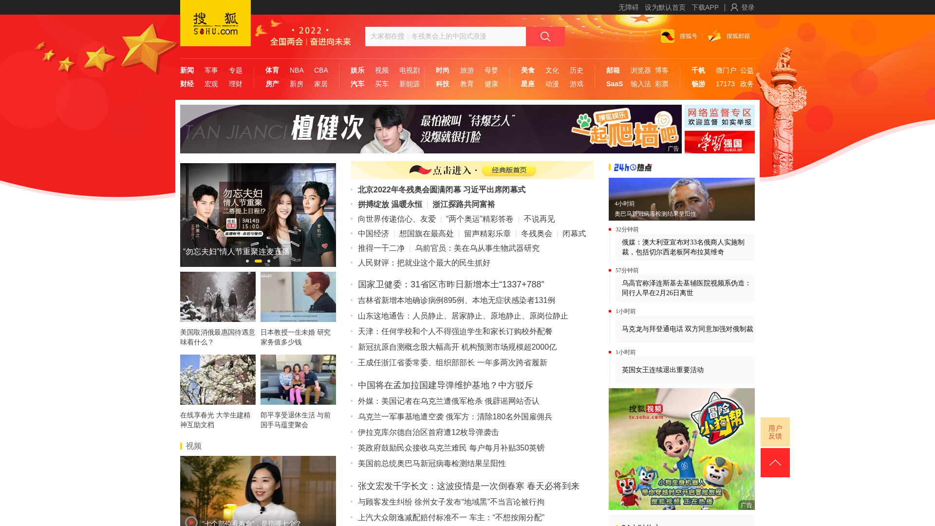Open the 科技 channel
The width and height of the screenshot is (935, 526).
(x=443, y=84)
